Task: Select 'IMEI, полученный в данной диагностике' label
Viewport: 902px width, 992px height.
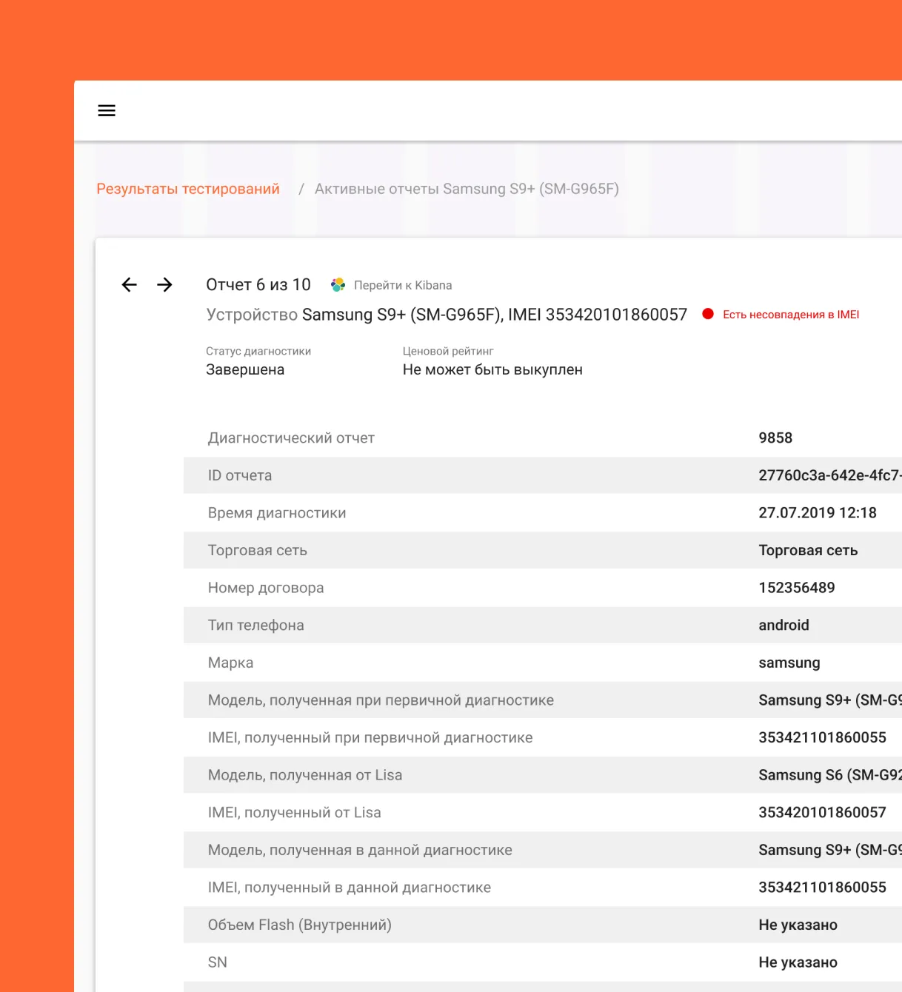Action: [350, 888]
